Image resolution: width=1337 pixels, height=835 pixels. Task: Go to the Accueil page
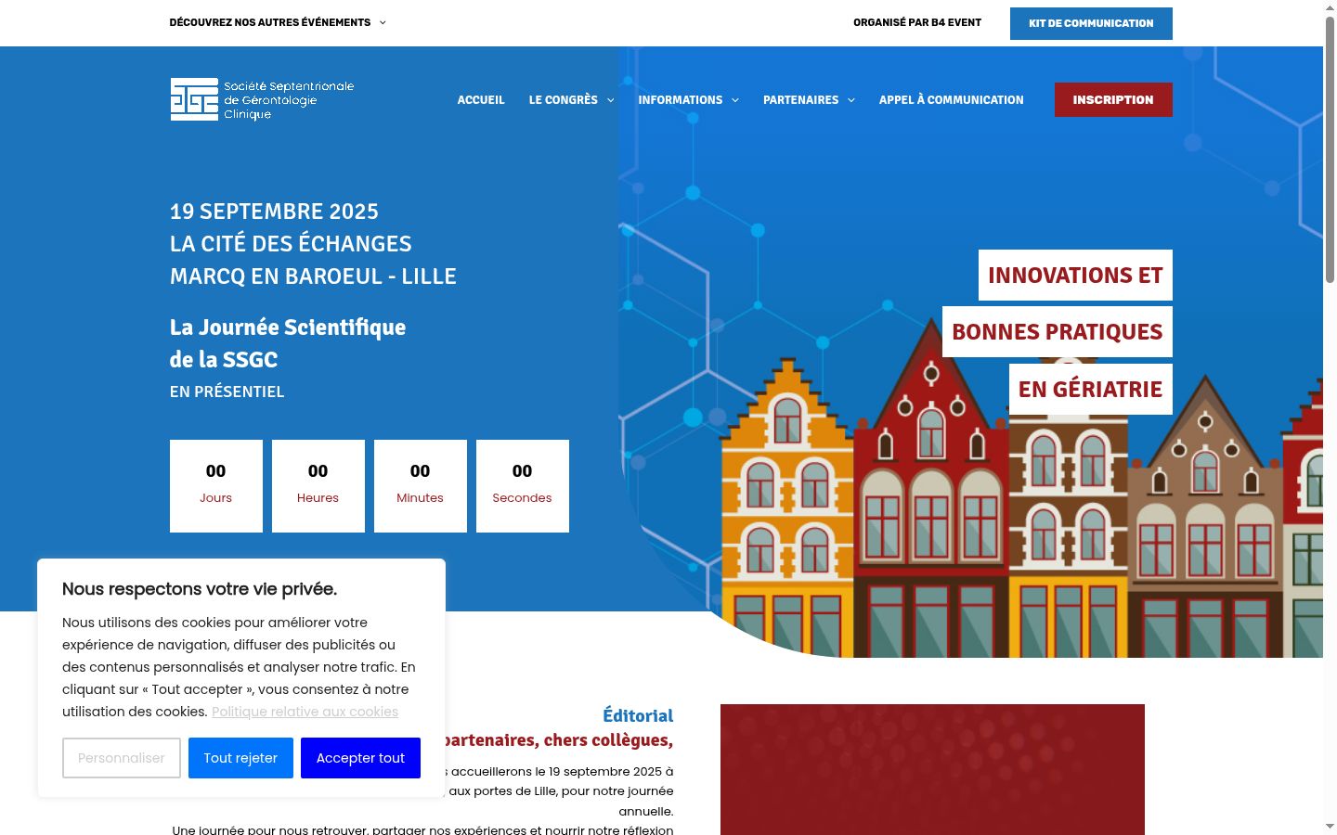click(481, 100)
